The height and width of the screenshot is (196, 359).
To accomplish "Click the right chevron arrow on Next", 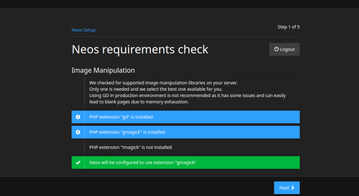I will click(x=293, y=188).
